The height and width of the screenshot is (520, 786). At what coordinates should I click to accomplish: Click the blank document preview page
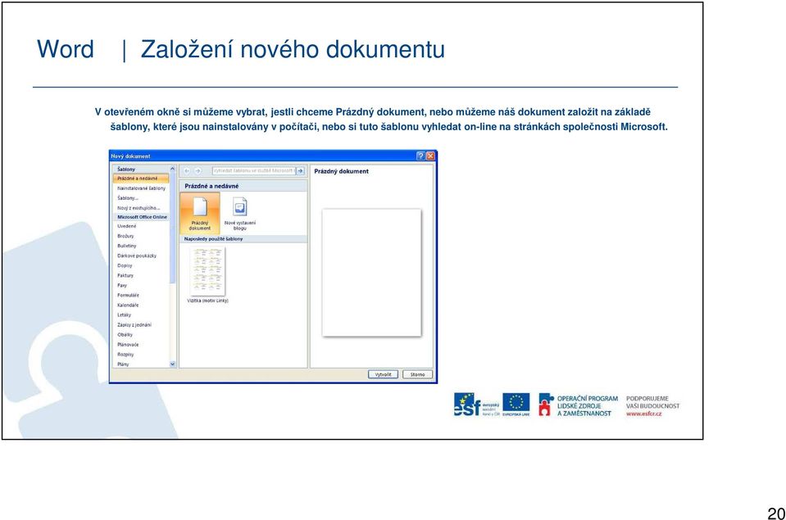[371, 273]
